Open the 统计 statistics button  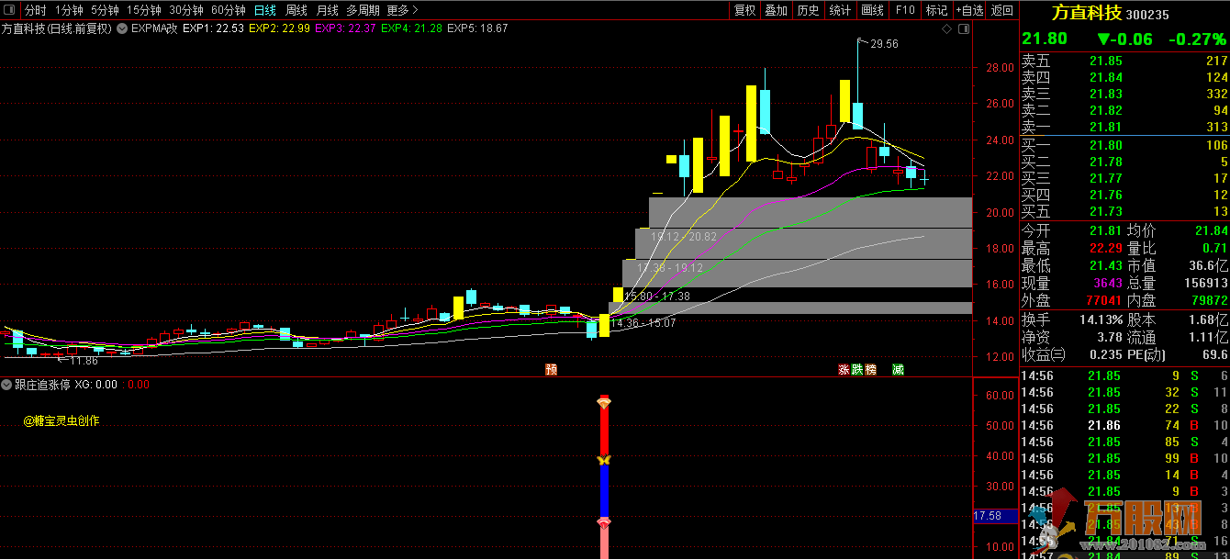(840, 10)
